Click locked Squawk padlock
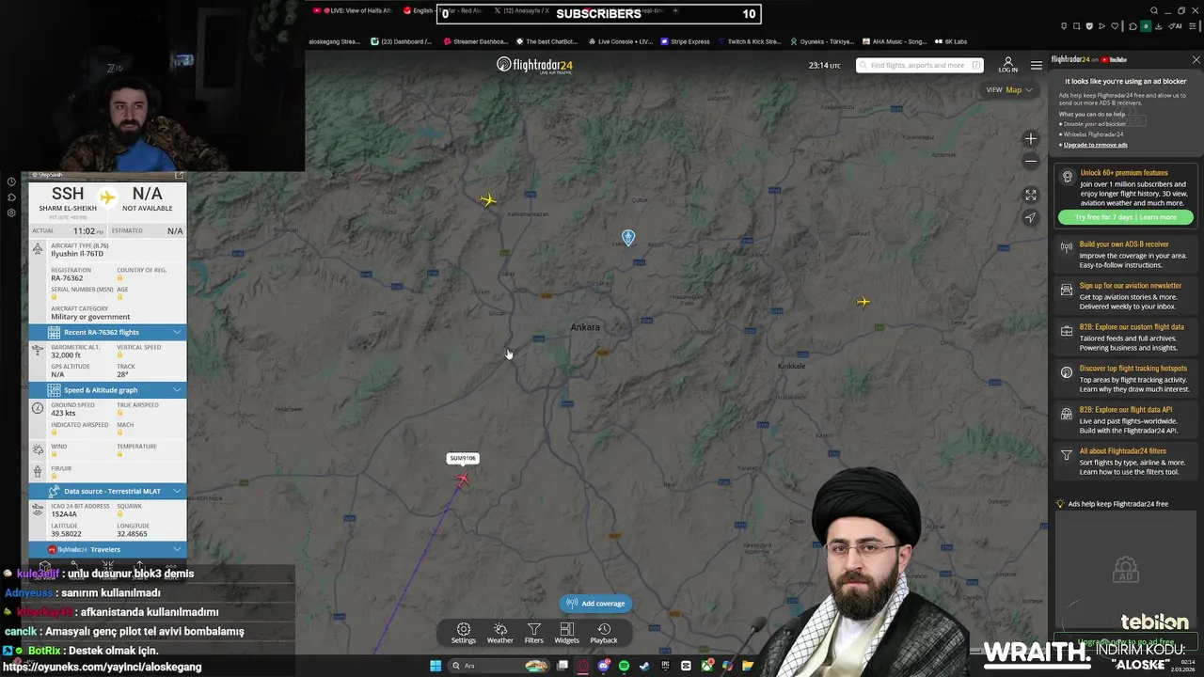Viewport: 1204px width, 677px height. (119, 514)
